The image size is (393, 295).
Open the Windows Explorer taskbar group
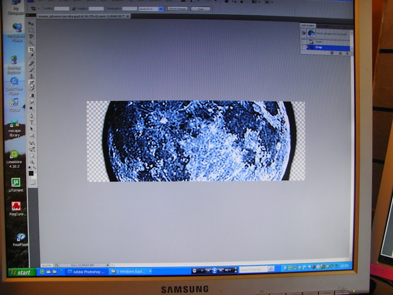pyautogui.click(x=132, y=272)
